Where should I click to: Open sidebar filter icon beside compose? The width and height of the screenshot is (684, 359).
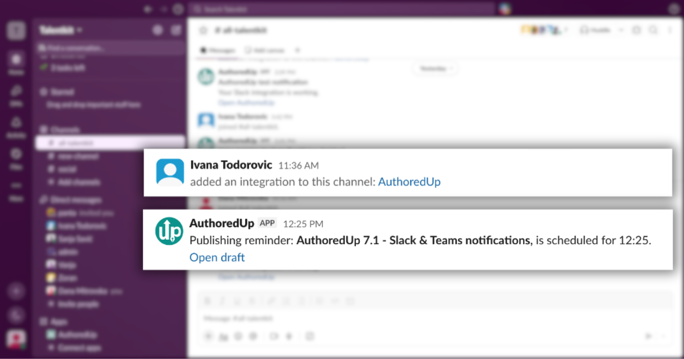click(x=158, y=30)
